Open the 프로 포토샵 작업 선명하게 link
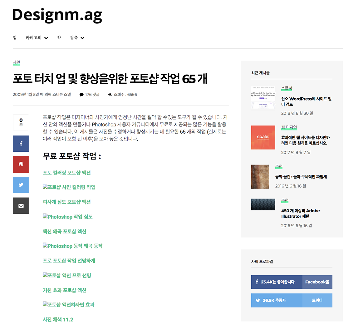 [x=69, y=261]
